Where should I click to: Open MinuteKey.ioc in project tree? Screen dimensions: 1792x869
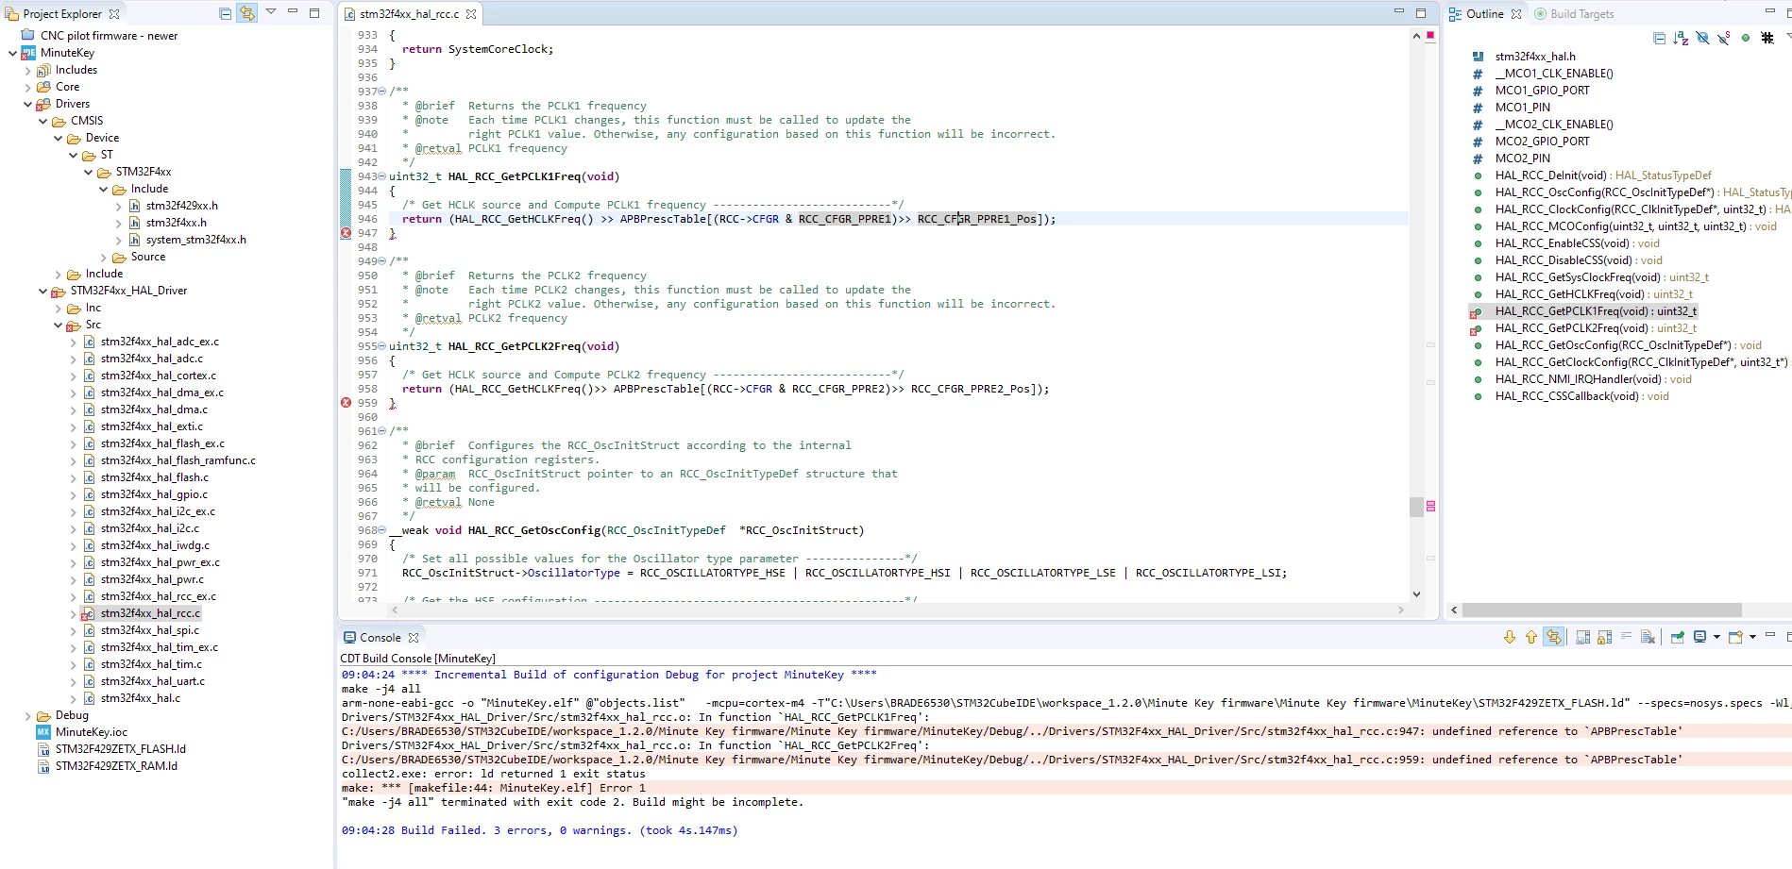coord(92,732)
